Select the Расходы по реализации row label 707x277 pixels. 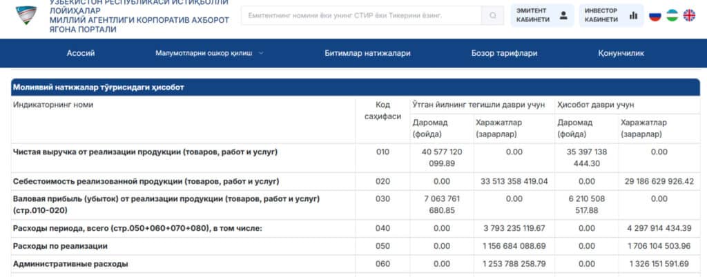pyautogui.click(x=60, y=245)
